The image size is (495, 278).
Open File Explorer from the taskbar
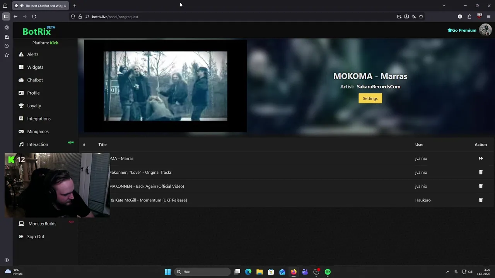point(259,272)
